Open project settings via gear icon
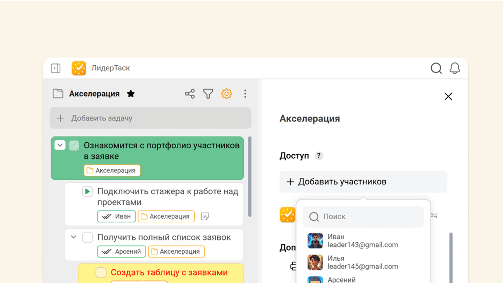Viewport: 503px width, 283px height. pyautogui.click(x=226, y=94)
